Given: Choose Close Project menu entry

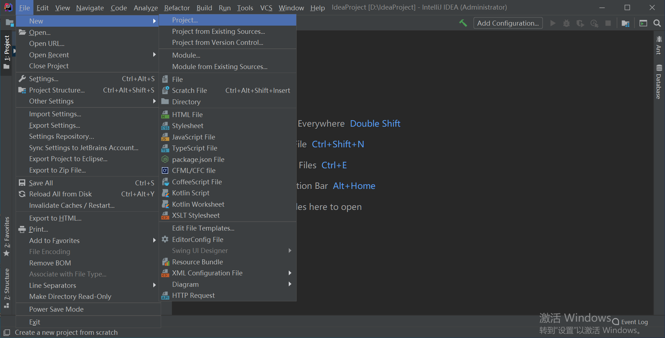Looking at the screenshot, I should (x=87, y=66).
